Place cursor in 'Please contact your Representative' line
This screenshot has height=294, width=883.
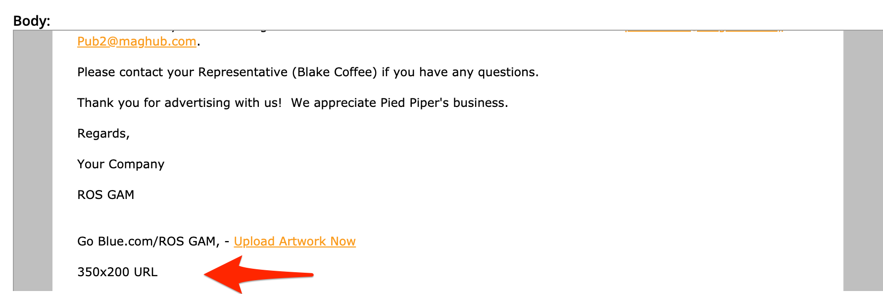pyautogui.click(x=308, y=72)
